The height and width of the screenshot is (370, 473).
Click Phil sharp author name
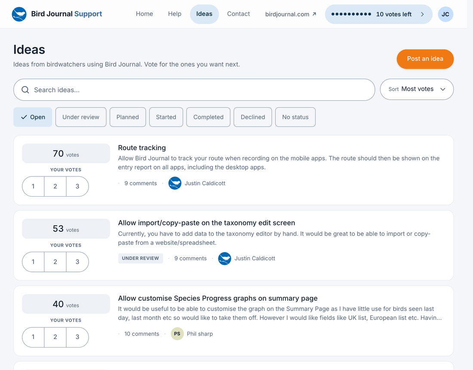tap(200, 334)
